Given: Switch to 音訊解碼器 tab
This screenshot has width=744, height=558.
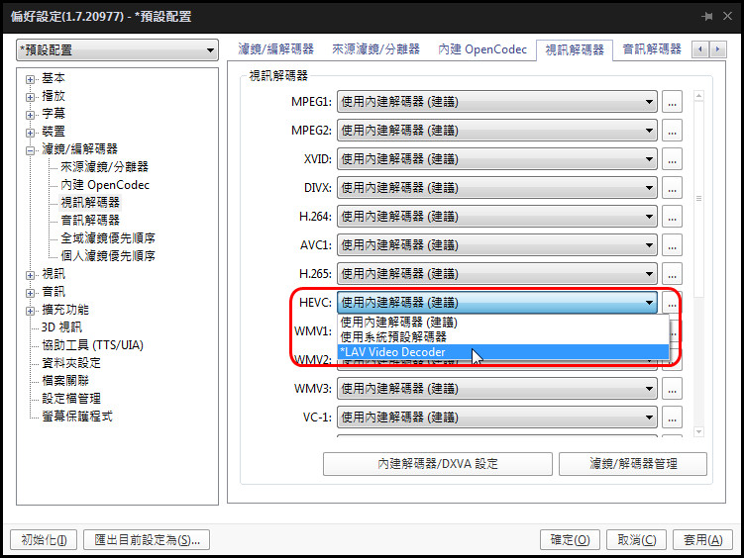Looking at the screenshot, I should 652,49.
